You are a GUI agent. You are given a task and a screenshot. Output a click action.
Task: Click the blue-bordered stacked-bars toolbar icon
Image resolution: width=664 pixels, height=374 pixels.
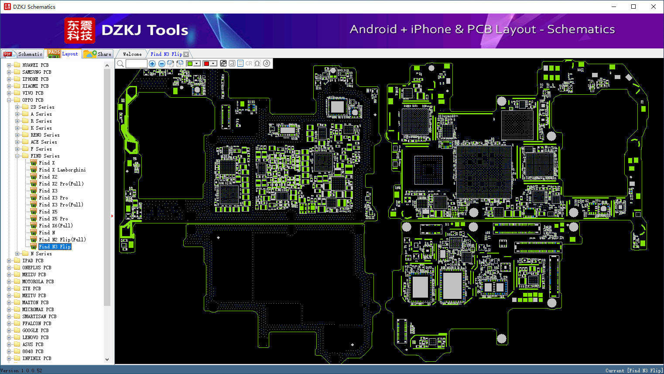240,63
